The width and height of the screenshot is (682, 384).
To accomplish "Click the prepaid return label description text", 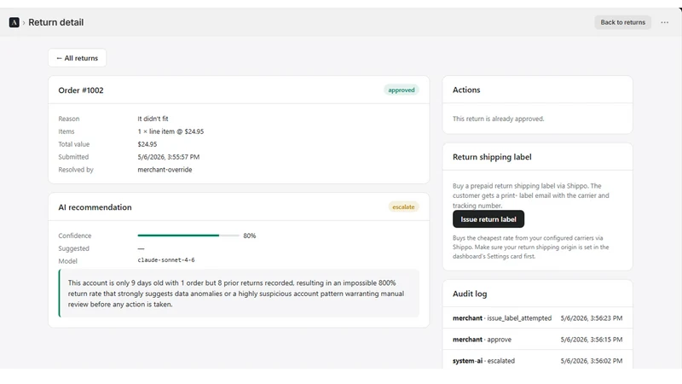I will [x=530, y=195].
